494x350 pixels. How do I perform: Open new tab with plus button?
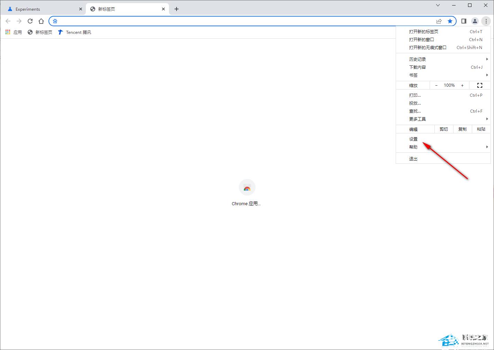177,9
